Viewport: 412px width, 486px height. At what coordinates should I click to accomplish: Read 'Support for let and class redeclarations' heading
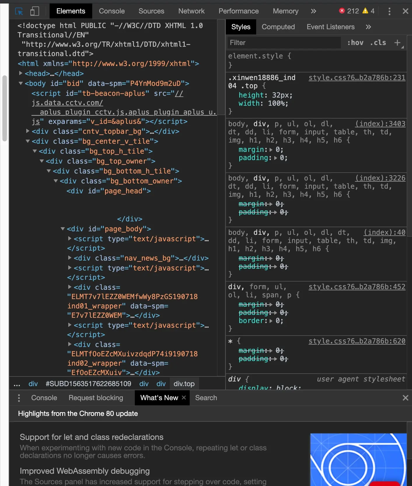pyautogui.click(x=92, y=437)
